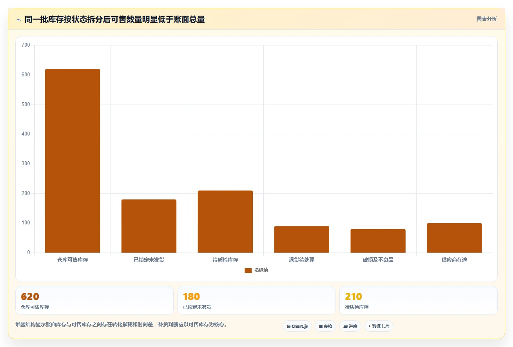Click the x-axis label 待质检库存
Image resolution: width=513 pixels, height=347 pixels.
[x=225, y=260]
